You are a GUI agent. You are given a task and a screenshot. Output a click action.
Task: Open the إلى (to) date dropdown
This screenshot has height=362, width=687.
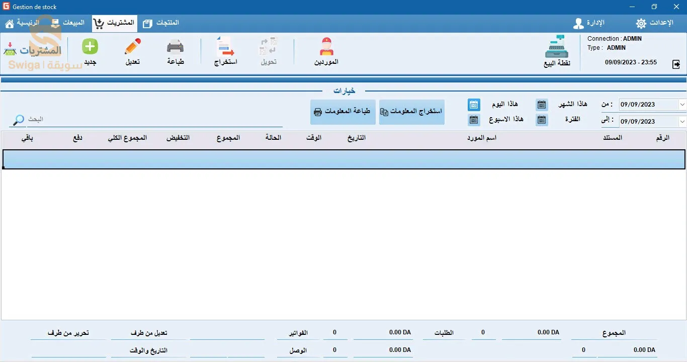(x=682, y=121)
